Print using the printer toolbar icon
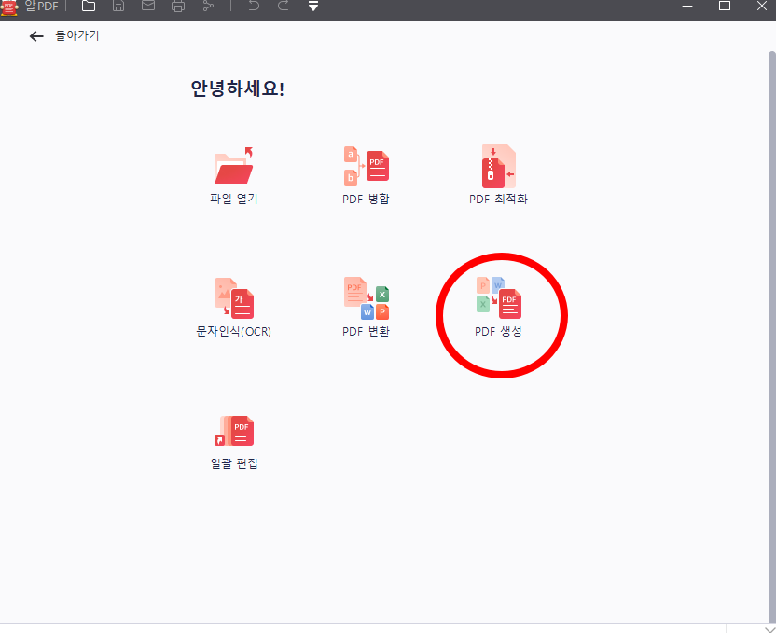This screenshot has width=776, height=633. 177,7
